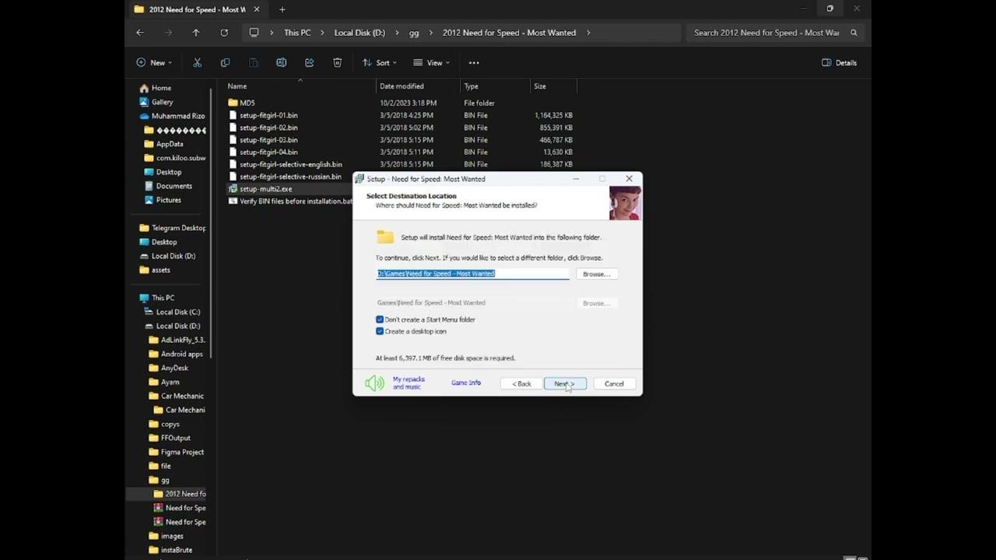The width and height of the screenshot is (996, 560).
Task: Sort by the Type column header
Action: [x=471, y=86]
